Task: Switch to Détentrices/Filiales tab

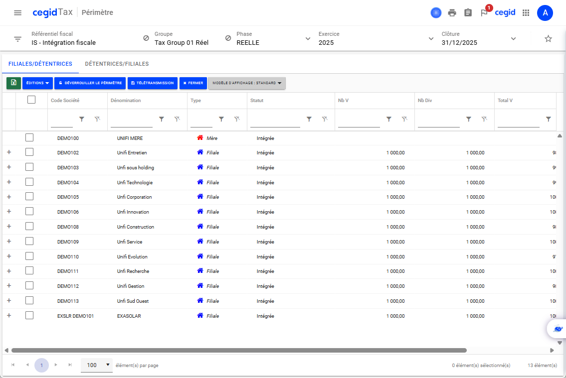Action: (117, 64)
